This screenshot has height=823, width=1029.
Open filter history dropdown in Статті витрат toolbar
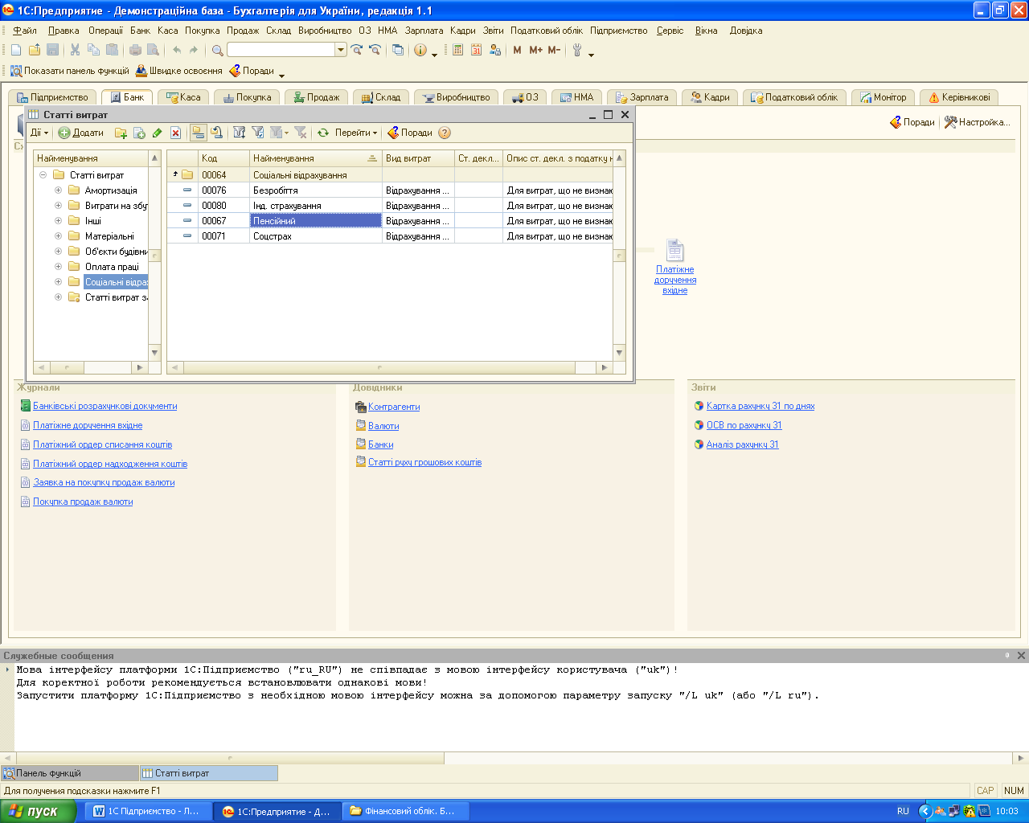click(279, 133)
